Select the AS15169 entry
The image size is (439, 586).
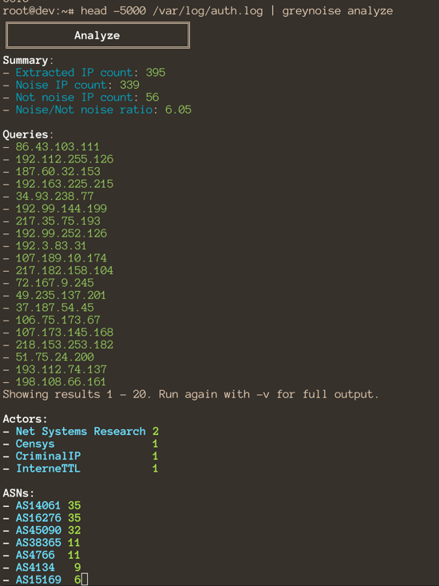[x=38, y=580]
